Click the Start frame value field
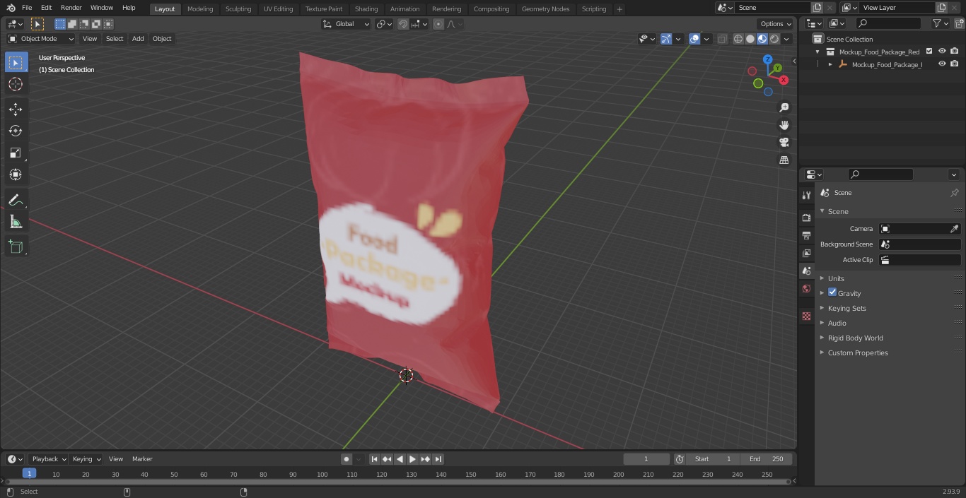Viewport: 966px width, 498px height. pos(713,459)
